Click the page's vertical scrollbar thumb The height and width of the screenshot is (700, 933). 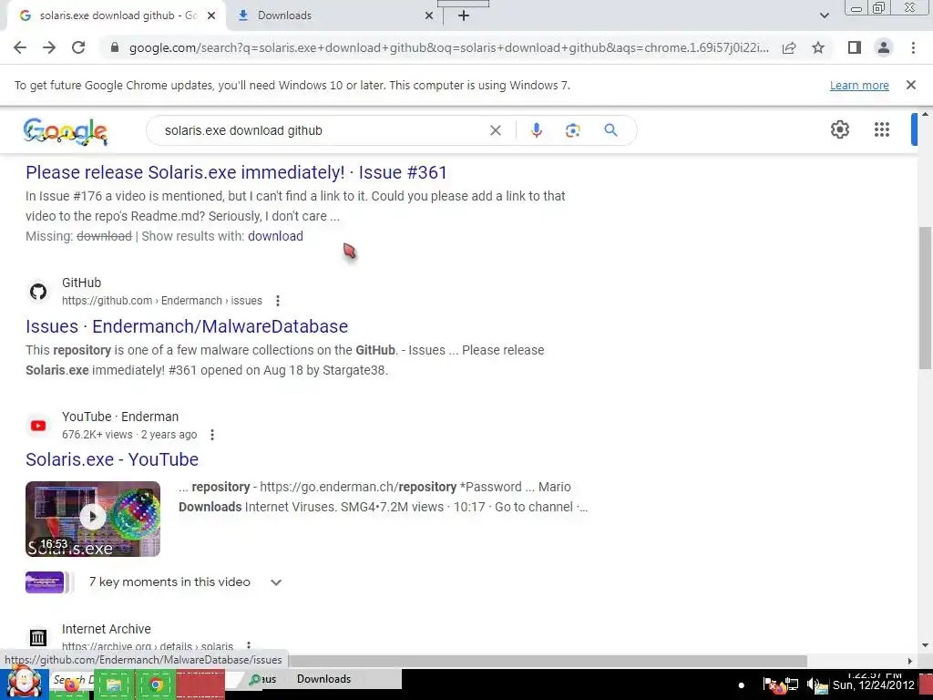[x=926, y=298]
